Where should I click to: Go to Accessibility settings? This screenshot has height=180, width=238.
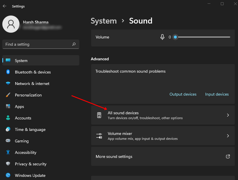pos(26,152)
